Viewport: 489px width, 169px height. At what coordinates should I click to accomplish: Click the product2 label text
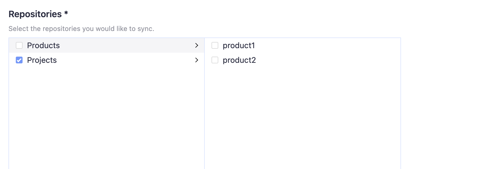click(x=239, y=60)
